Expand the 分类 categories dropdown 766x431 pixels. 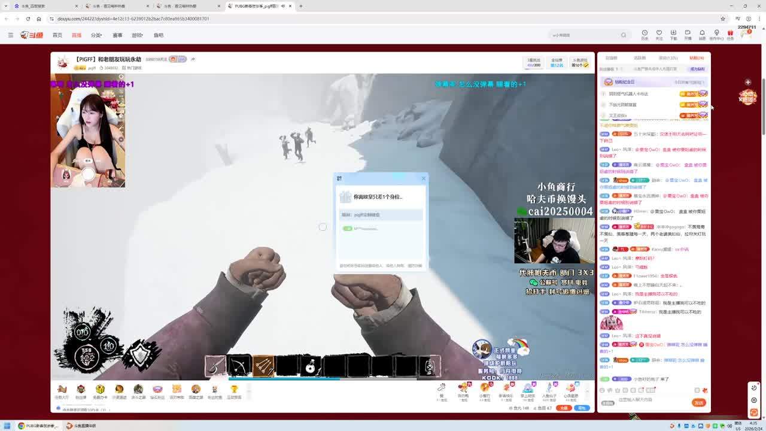[x=96, y=35]
